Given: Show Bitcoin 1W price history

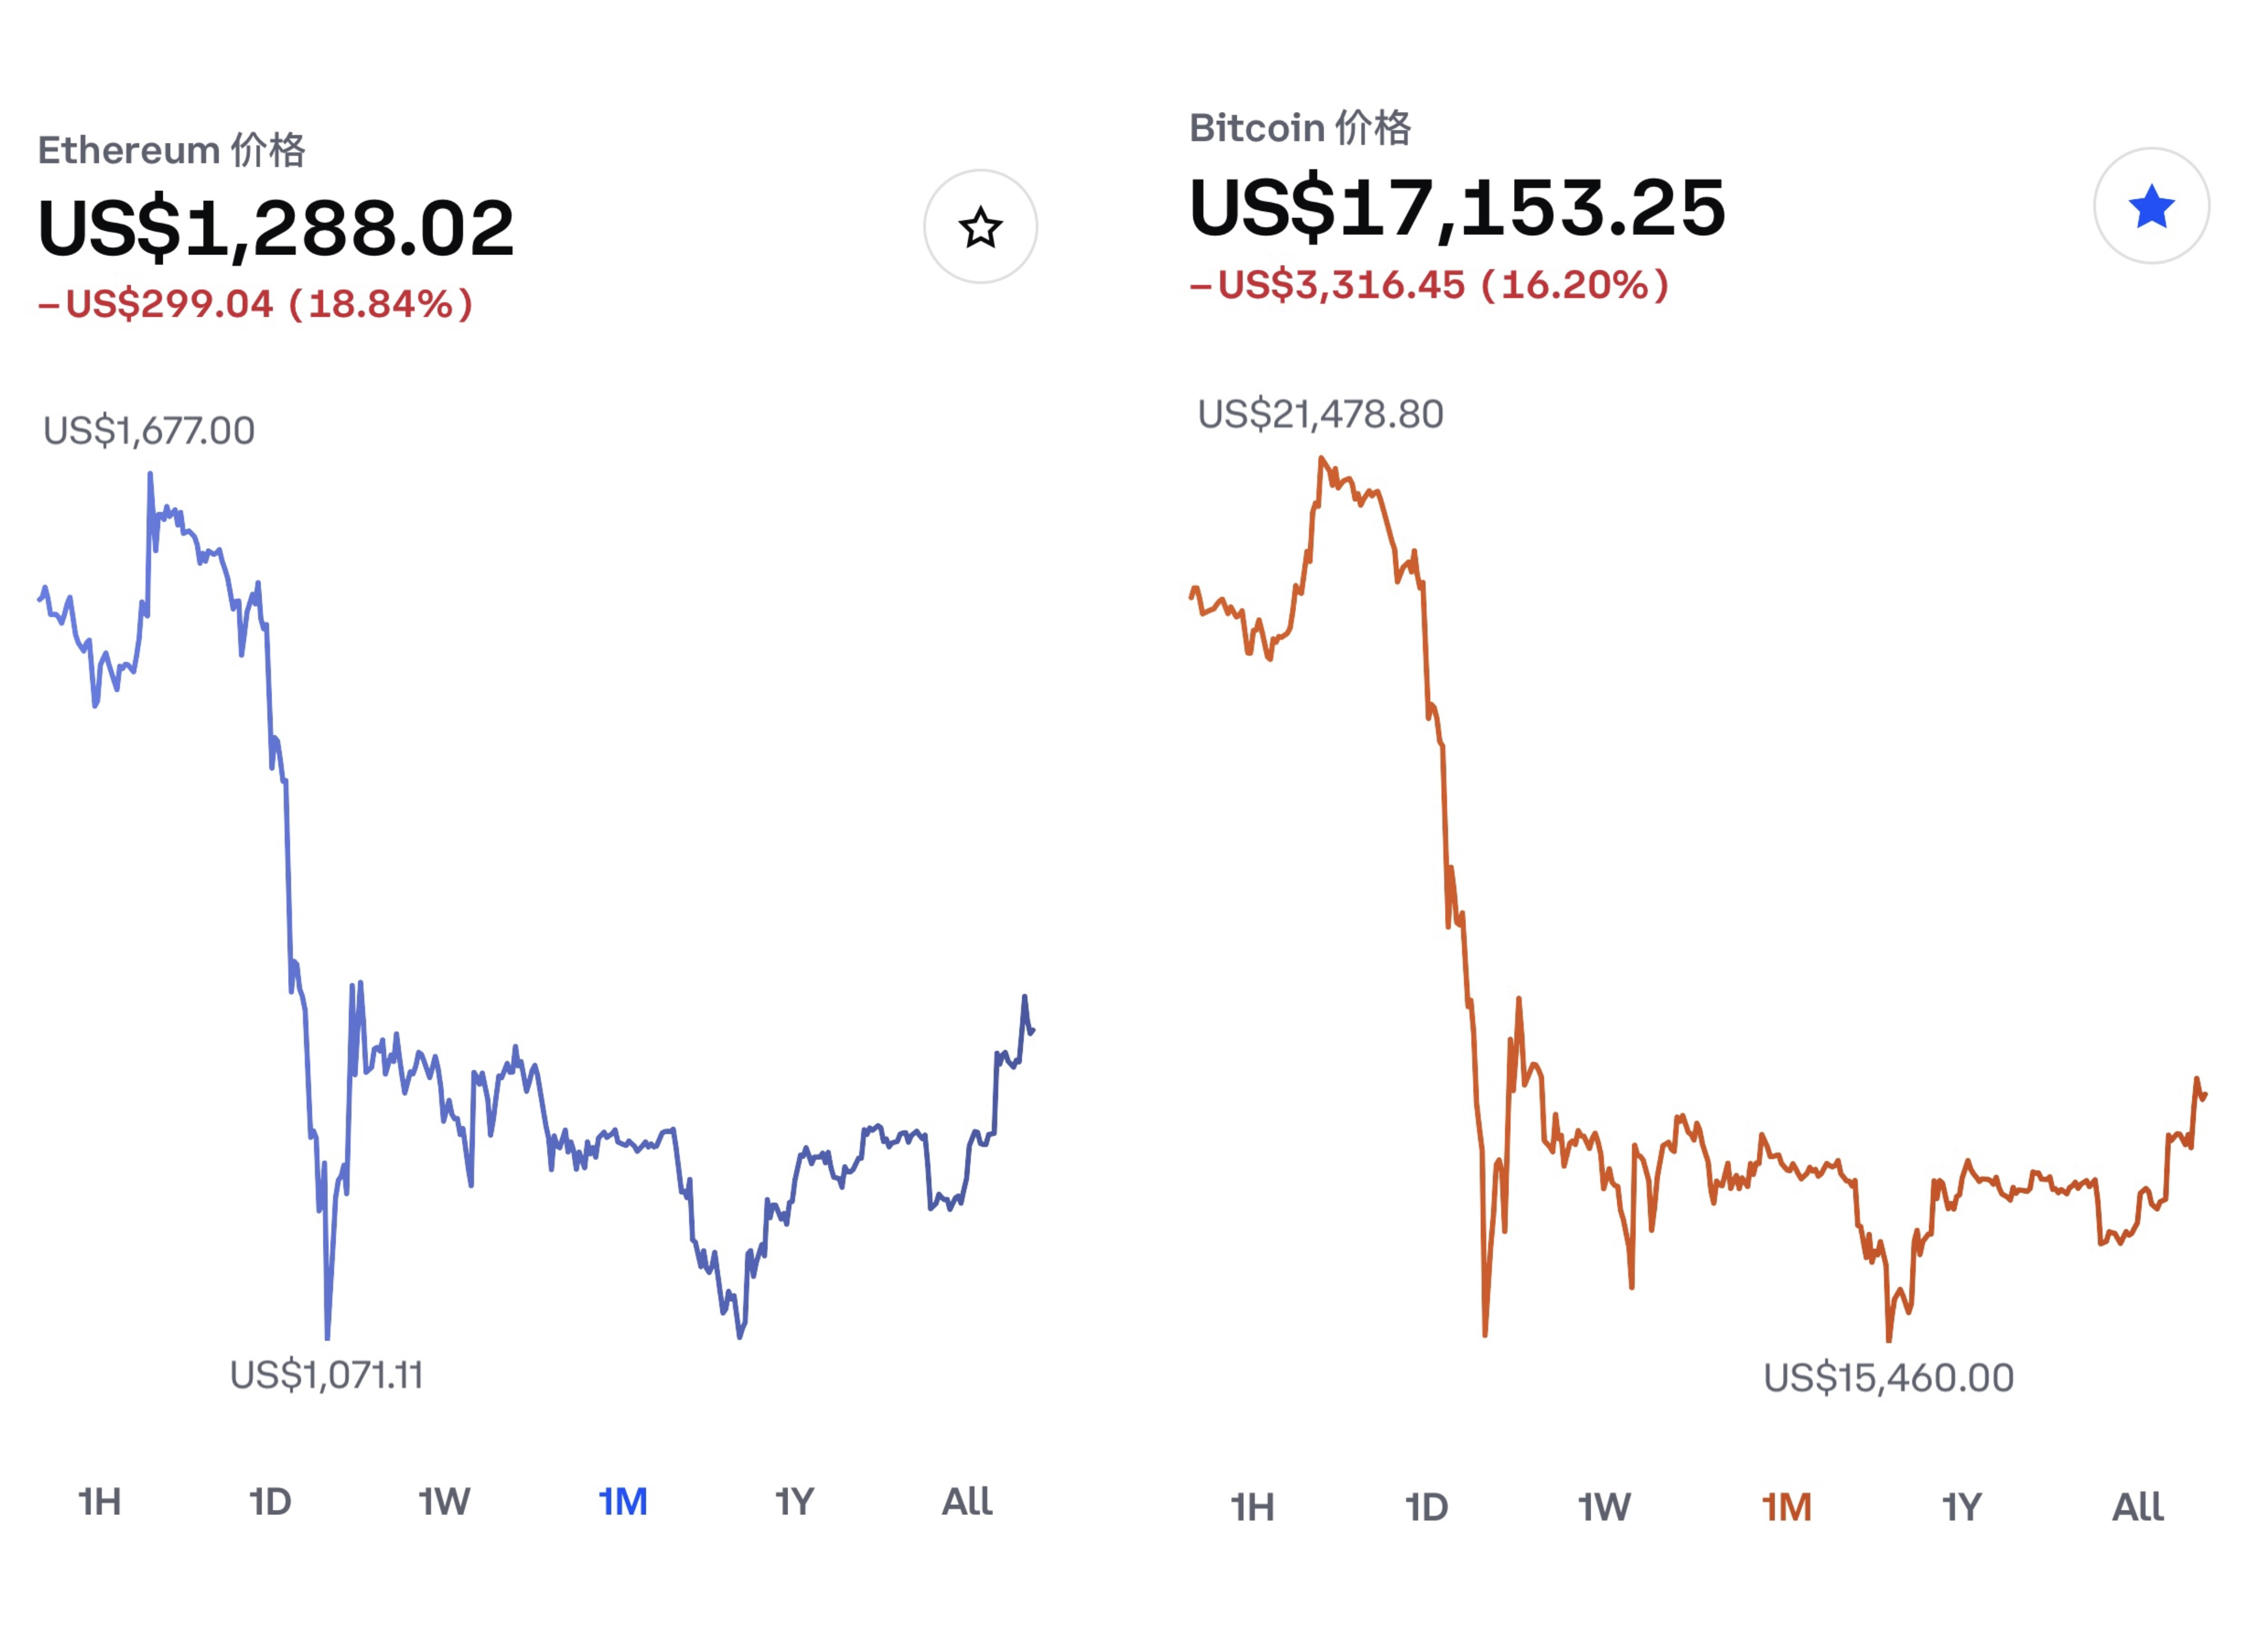Looking at the screenshot, I should coord(1604,1507).
